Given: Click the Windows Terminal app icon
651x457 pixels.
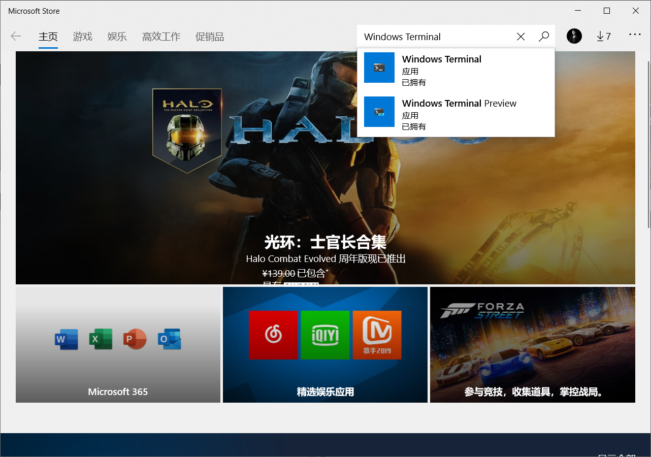Looking at the screenshot, I should [x=379, y=68].
